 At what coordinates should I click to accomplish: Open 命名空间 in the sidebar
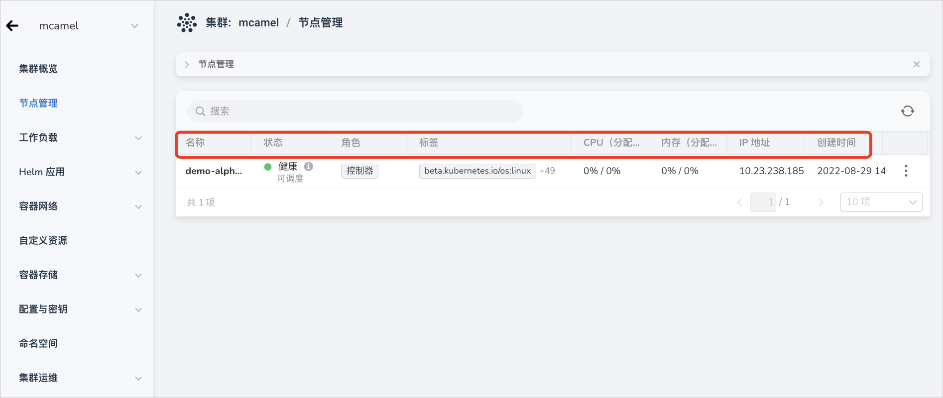pyautogui.click(x=38, y=343)
